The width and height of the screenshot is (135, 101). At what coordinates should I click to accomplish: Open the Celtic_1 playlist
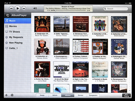(x=18, y=48)
